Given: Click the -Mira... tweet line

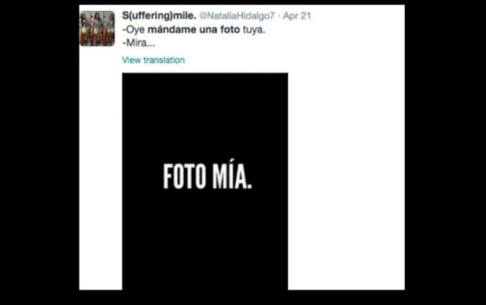Looking at the screenshot, I should tap(139, 43).
